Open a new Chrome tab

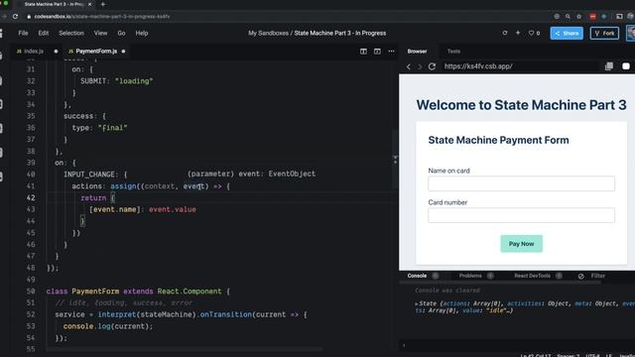(103, 4)
